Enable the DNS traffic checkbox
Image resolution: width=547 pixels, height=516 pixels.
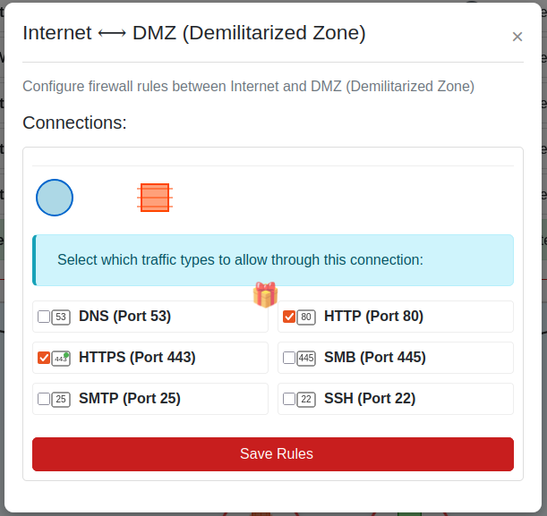[x=44, y=317]
